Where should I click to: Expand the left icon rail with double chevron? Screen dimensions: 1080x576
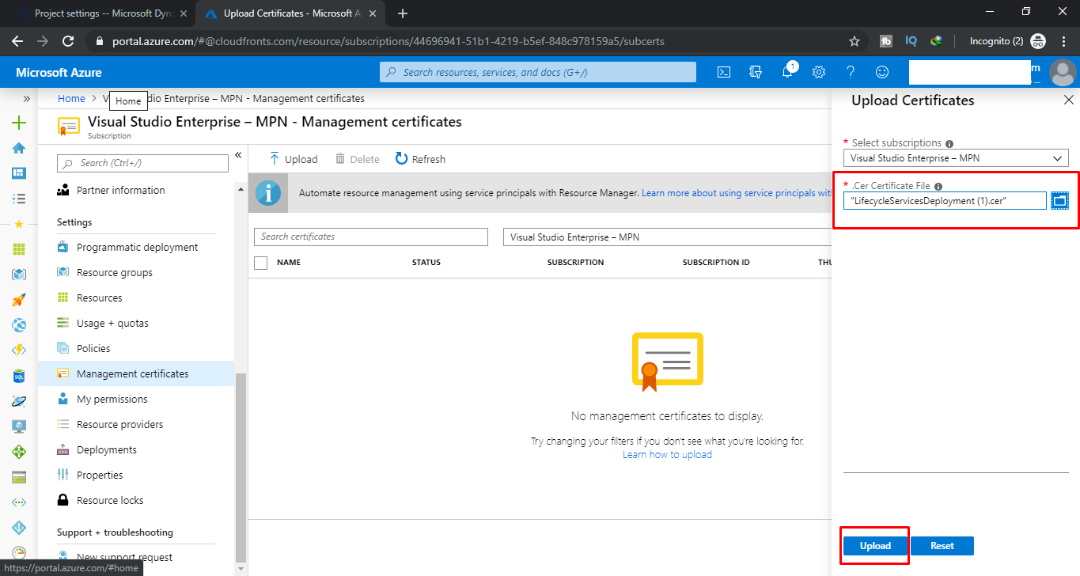tap(27, 99)
